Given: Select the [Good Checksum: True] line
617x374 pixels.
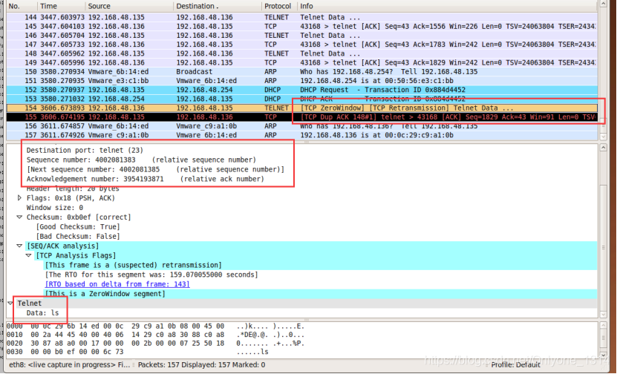Looking at the screenshot, I should pos(78,226).
